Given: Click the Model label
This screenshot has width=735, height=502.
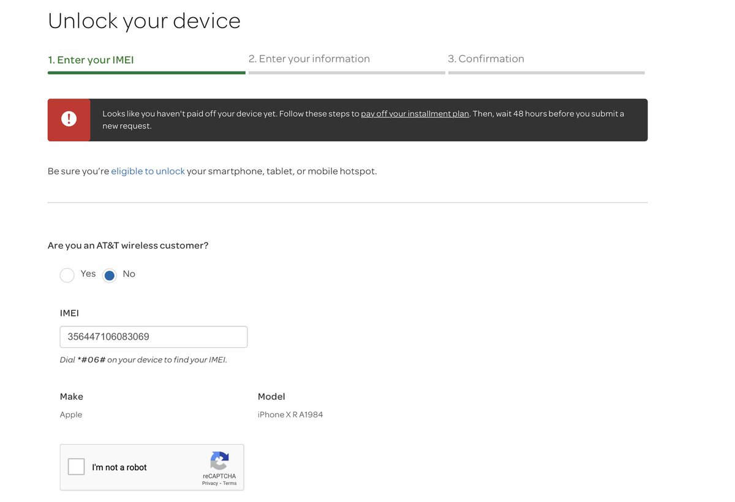Looking at the screenshot, I should pos(271,397).
